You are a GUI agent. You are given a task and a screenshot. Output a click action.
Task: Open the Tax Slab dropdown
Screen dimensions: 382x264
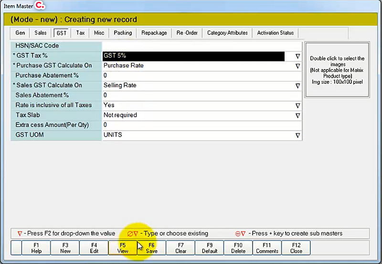point(297,115)
